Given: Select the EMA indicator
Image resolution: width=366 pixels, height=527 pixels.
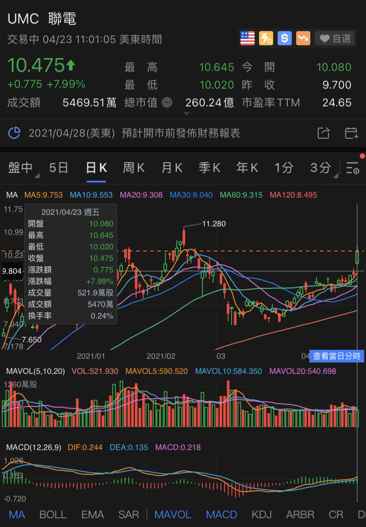Looking at the screenshot, I should [x=92, y=515].
